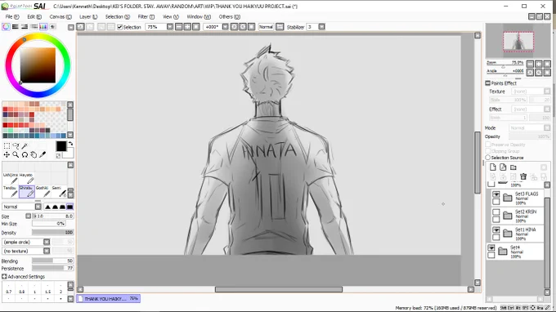This screenshot has height=312, width=556.
Task: Choose the Semi brush preset
Action: click(x=59, y=191)
